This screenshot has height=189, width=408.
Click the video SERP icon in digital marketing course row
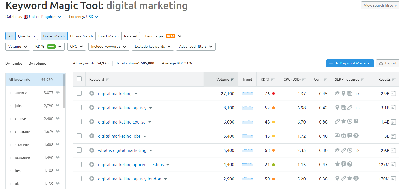350,121
